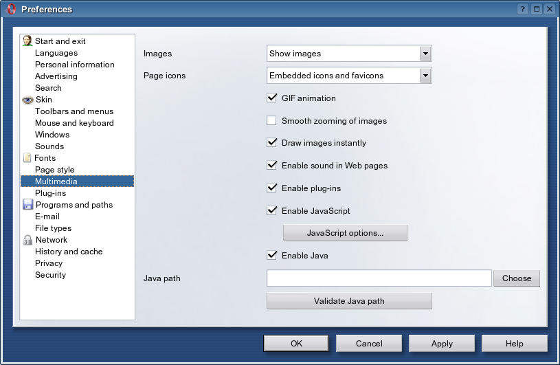Click the title bar question mark icon
The image size is (560, 365).
click(524, 9)
